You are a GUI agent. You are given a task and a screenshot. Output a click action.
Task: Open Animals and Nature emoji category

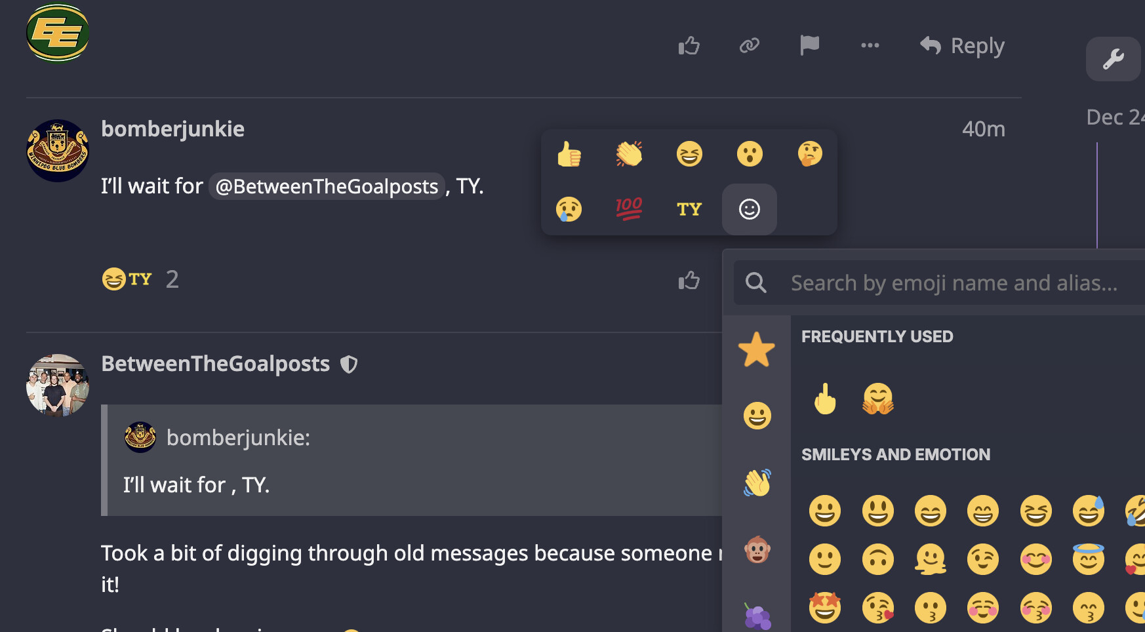[757, 550]
